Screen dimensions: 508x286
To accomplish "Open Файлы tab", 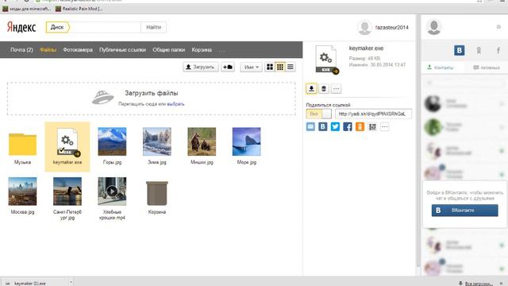I will (x=48, y=50).
